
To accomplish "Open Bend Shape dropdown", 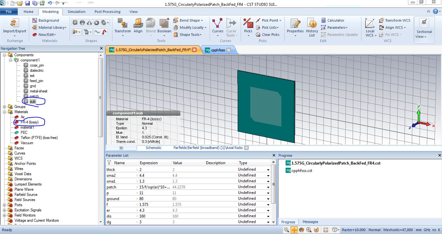I will click(x=188, y=20).
